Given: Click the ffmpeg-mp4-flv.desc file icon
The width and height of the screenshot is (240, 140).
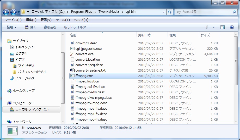Looking at the screenshot, I should [72, 114].
